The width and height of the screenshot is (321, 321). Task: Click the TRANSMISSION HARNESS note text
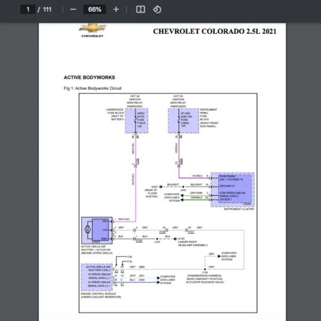click(x=205, y=279)
